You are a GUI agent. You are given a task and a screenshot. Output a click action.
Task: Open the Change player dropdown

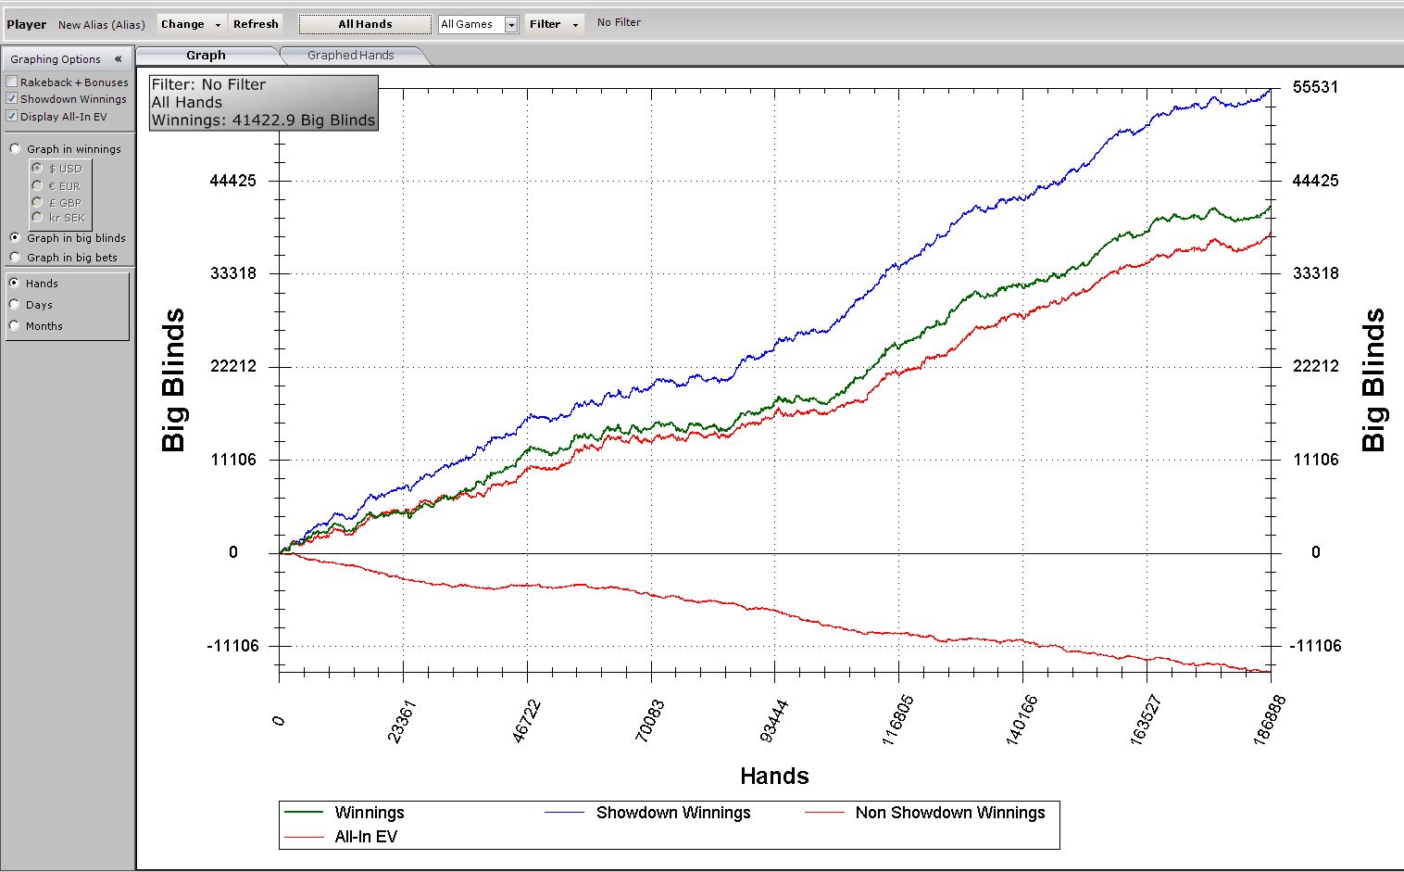191,24
